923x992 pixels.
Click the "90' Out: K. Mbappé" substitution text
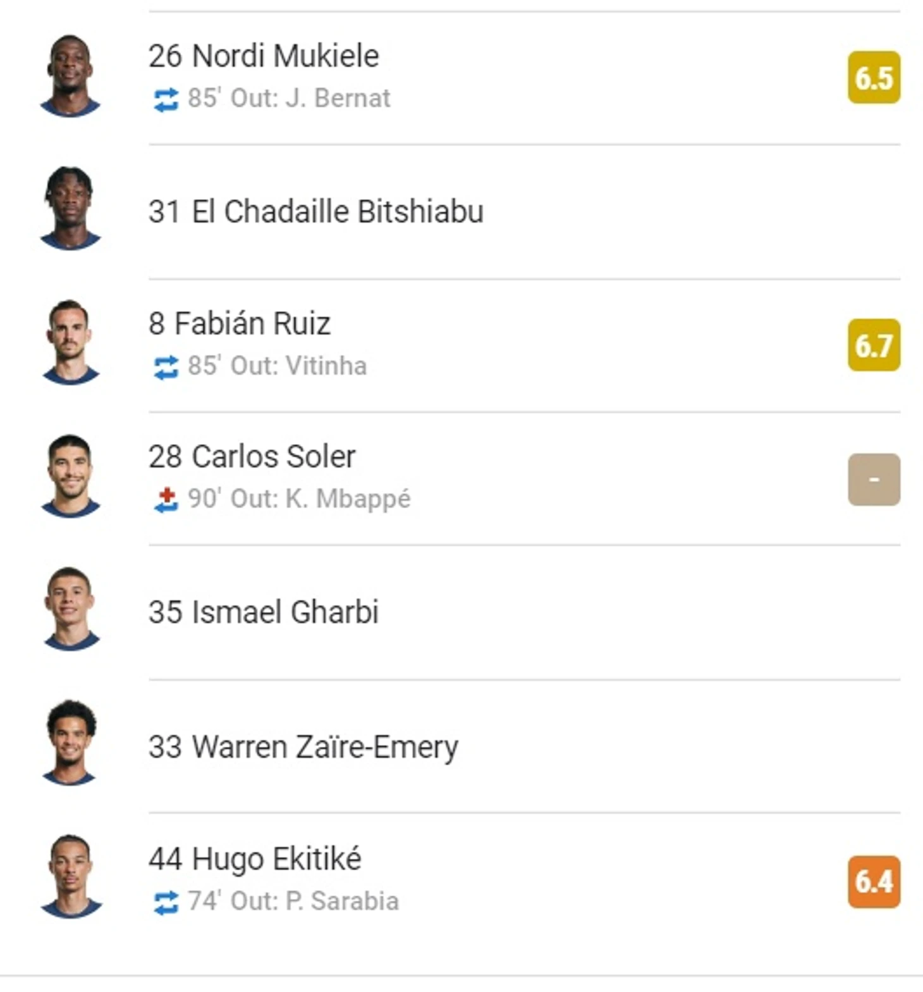coord(299,499)
